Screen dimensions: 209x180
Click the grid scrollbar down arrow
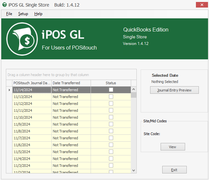[134, 170]
